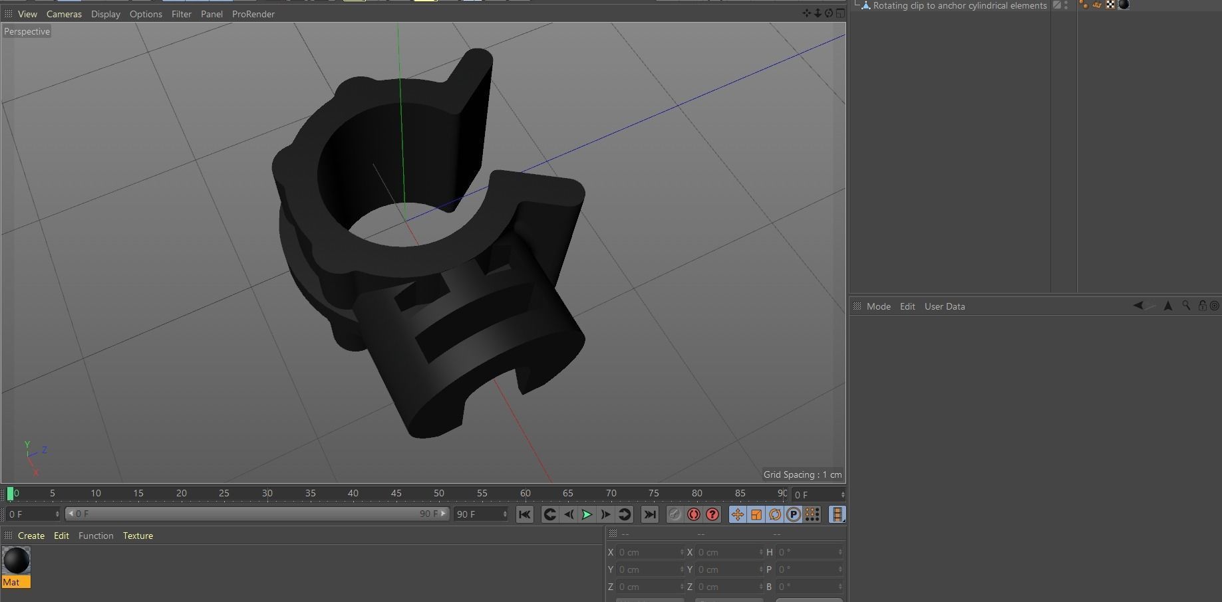Go to previous key button
1222x602 pixels.
[x=549, y=514]
